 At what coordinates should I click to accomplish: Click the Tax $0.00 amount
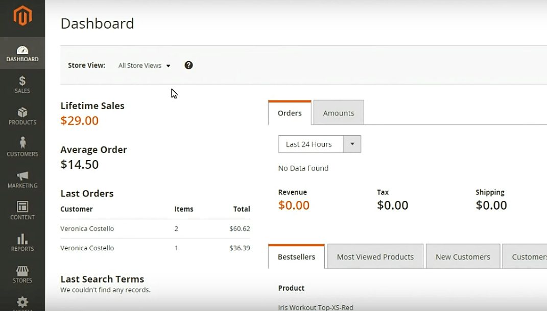(392, 205)
